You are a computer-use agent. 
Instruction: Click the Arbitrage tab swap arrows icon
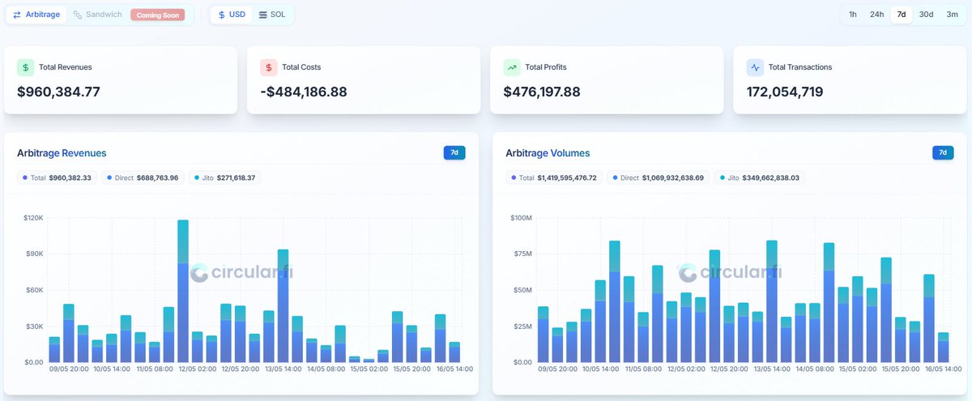tap(17, 15)
